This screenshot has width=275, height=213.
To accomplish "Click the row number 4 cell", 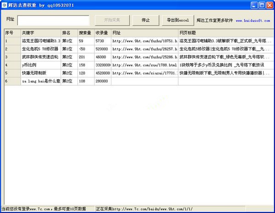I will coord(12,65).
